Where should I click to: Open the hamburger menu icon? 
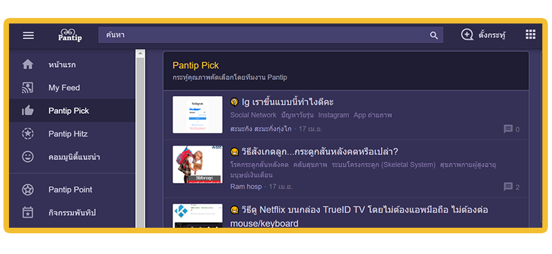click(x=28, y=35)
